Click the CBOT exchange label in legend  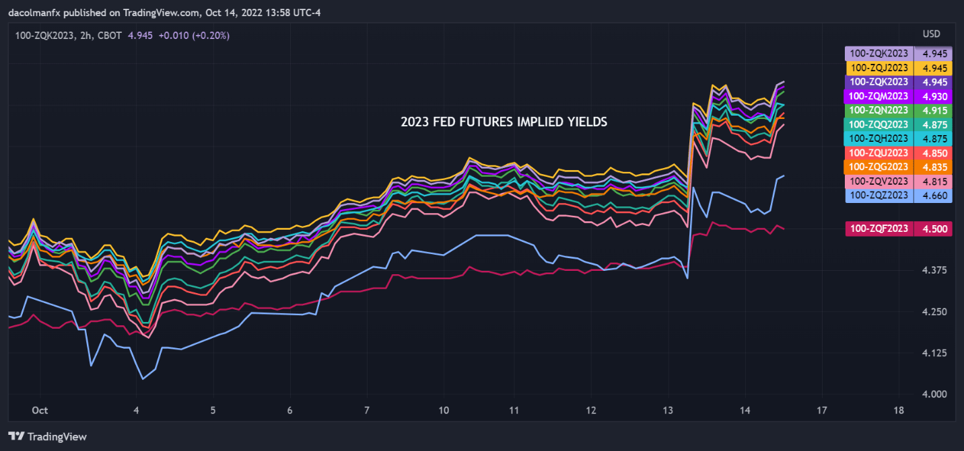tap(109, 35)
